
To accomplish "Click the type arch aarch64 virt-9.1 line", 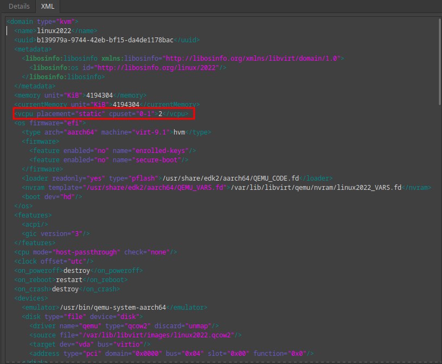I will (x=117, y=132).
